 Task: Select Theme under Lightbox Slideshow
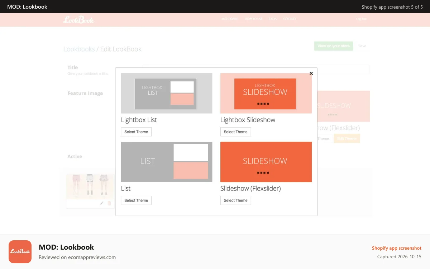pyautogui.click(x=236, y=132)
